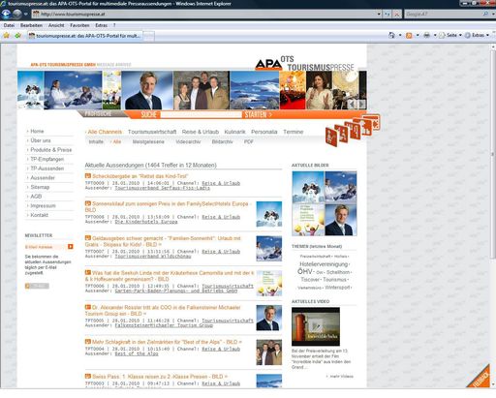Click the orange newsletter submit arrow
Image resolution: width=496 pixels, height=398 pixels.
(x=71, y=247)
